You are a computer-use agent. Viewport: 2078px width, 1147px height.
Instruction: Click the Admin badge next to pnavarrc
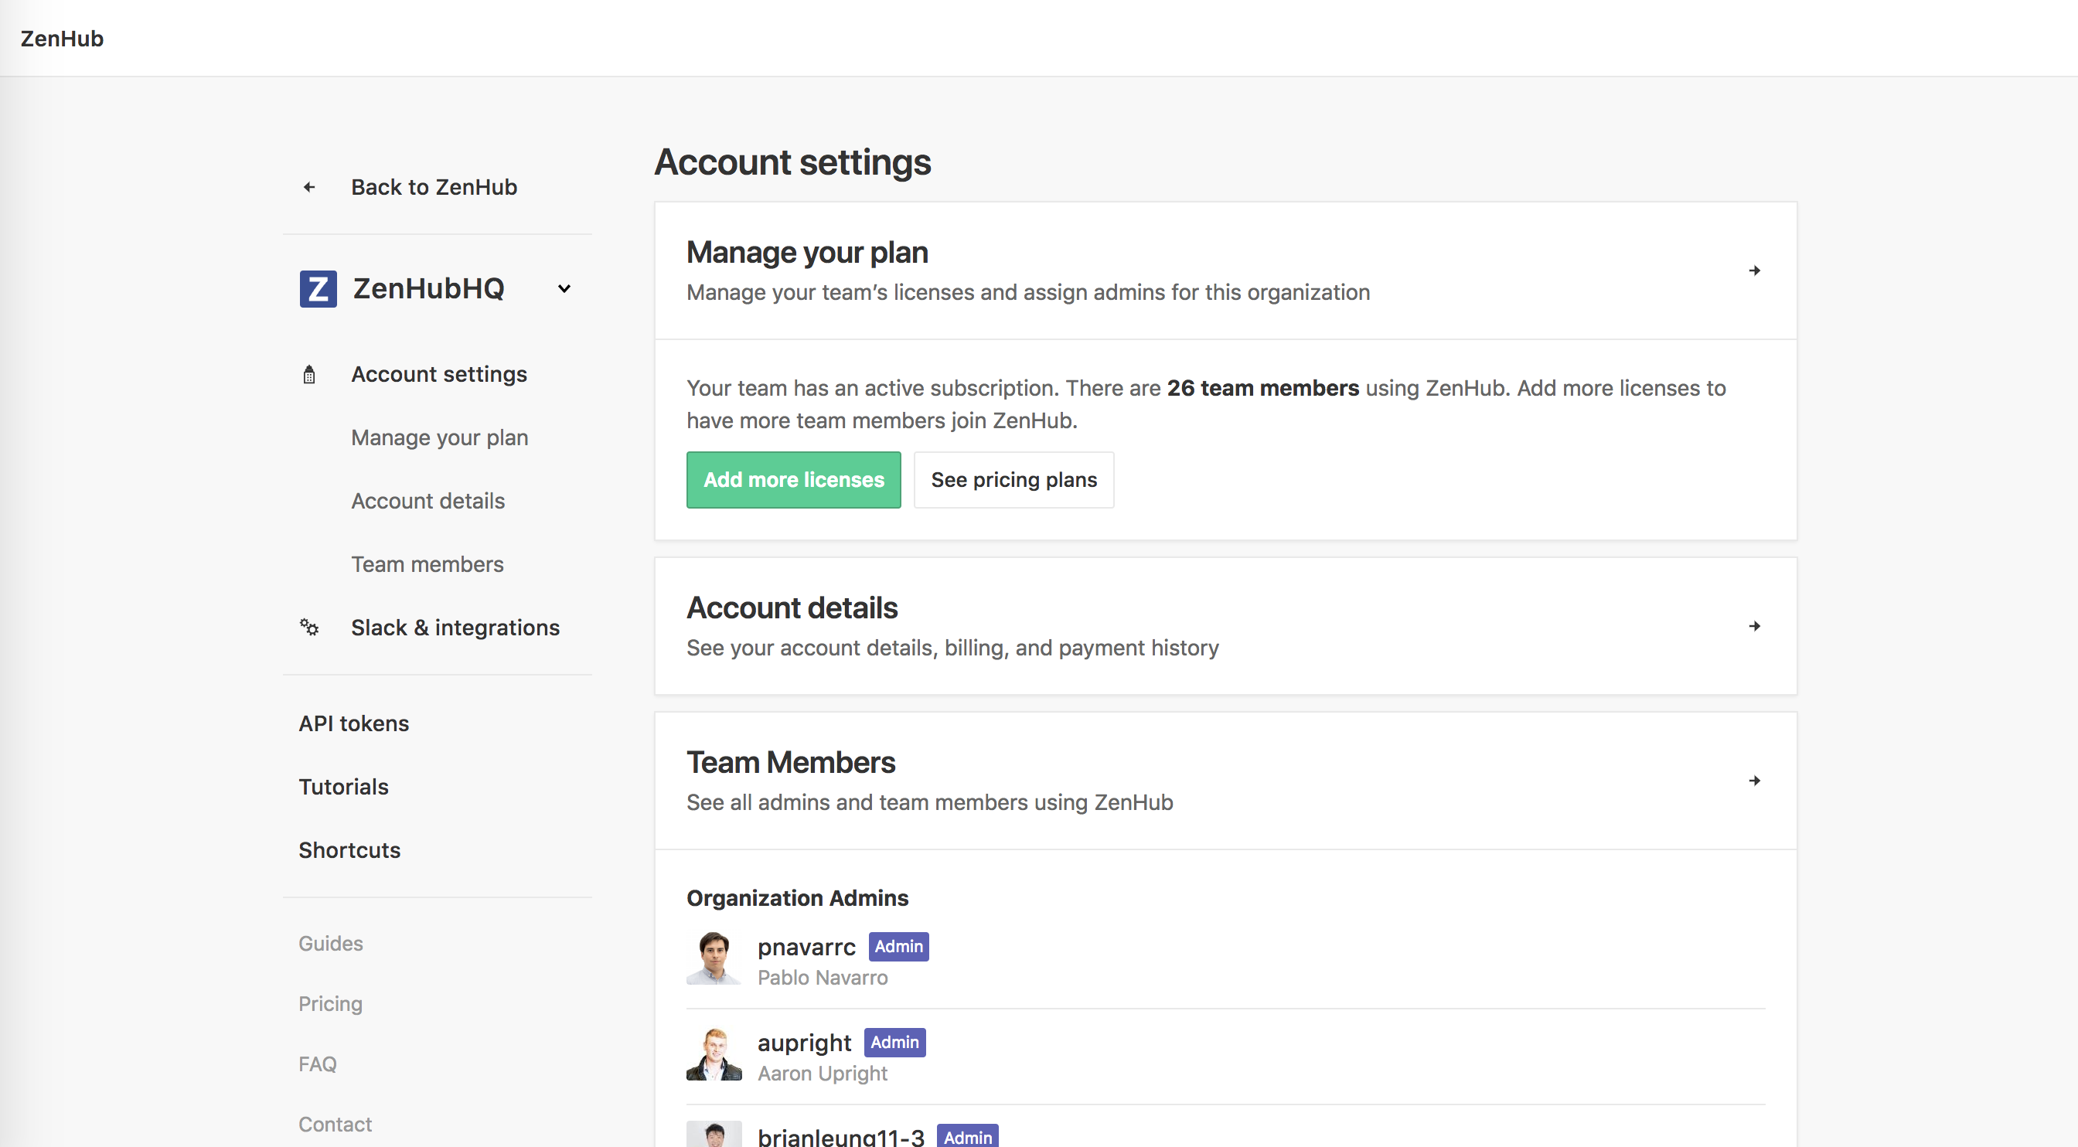tap(898, 947)
